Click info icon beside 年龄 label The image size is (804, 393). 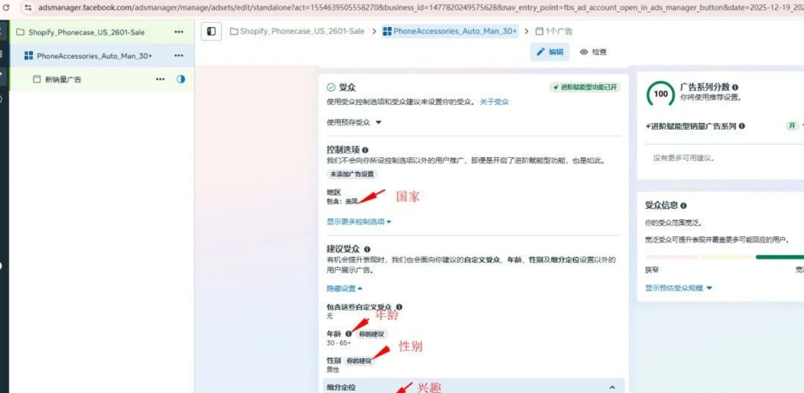pos(349,334)
